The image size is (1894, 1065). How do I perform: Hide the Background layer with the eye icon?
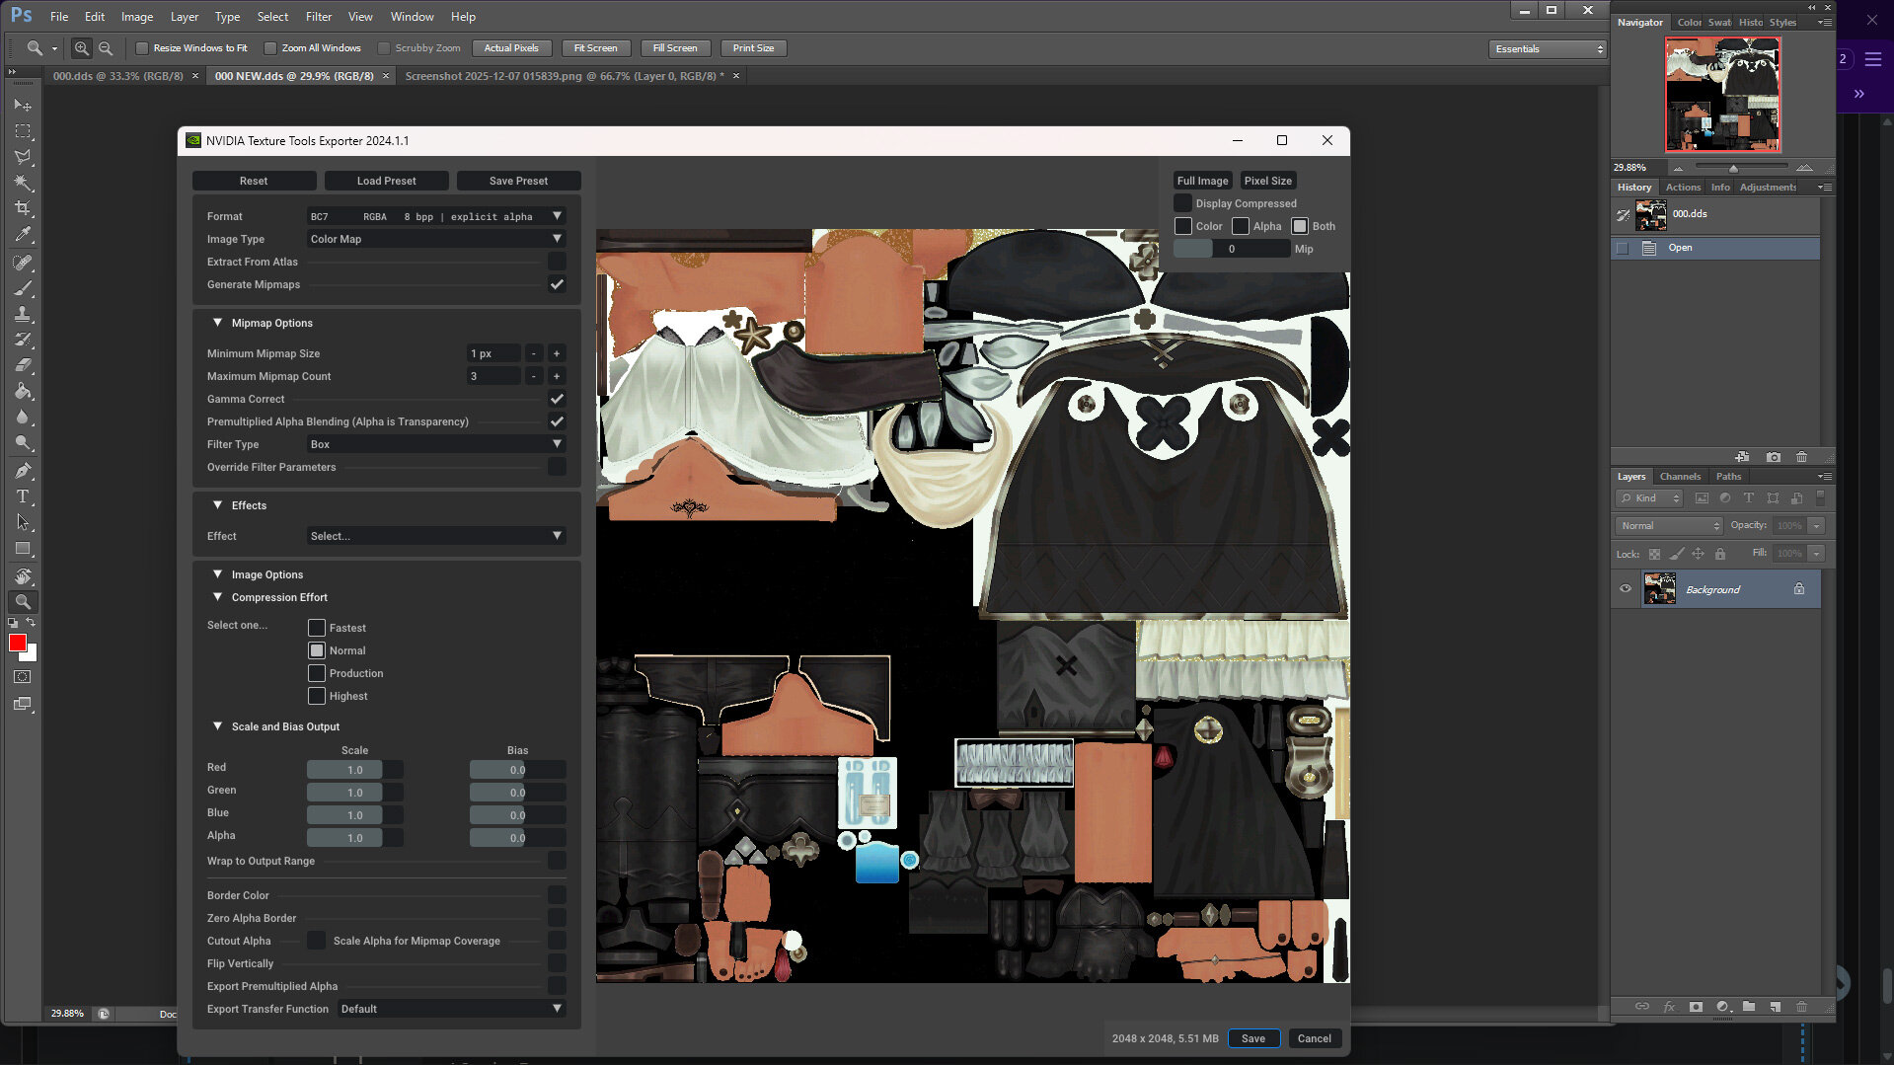pyautogui.click(x=1626, y=589)
